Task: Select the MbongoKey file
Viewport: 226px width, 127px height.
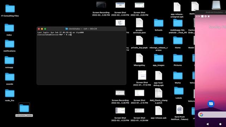Action: pos(139,58)
